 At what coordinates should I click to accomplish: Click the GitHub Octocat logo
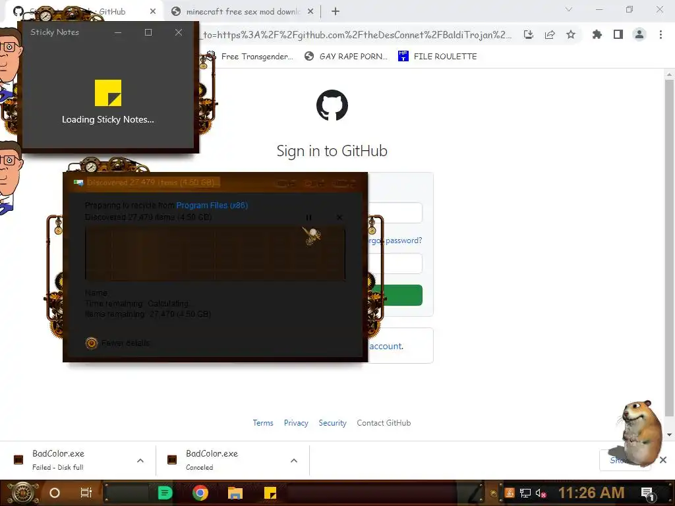(x=332, y=105)
